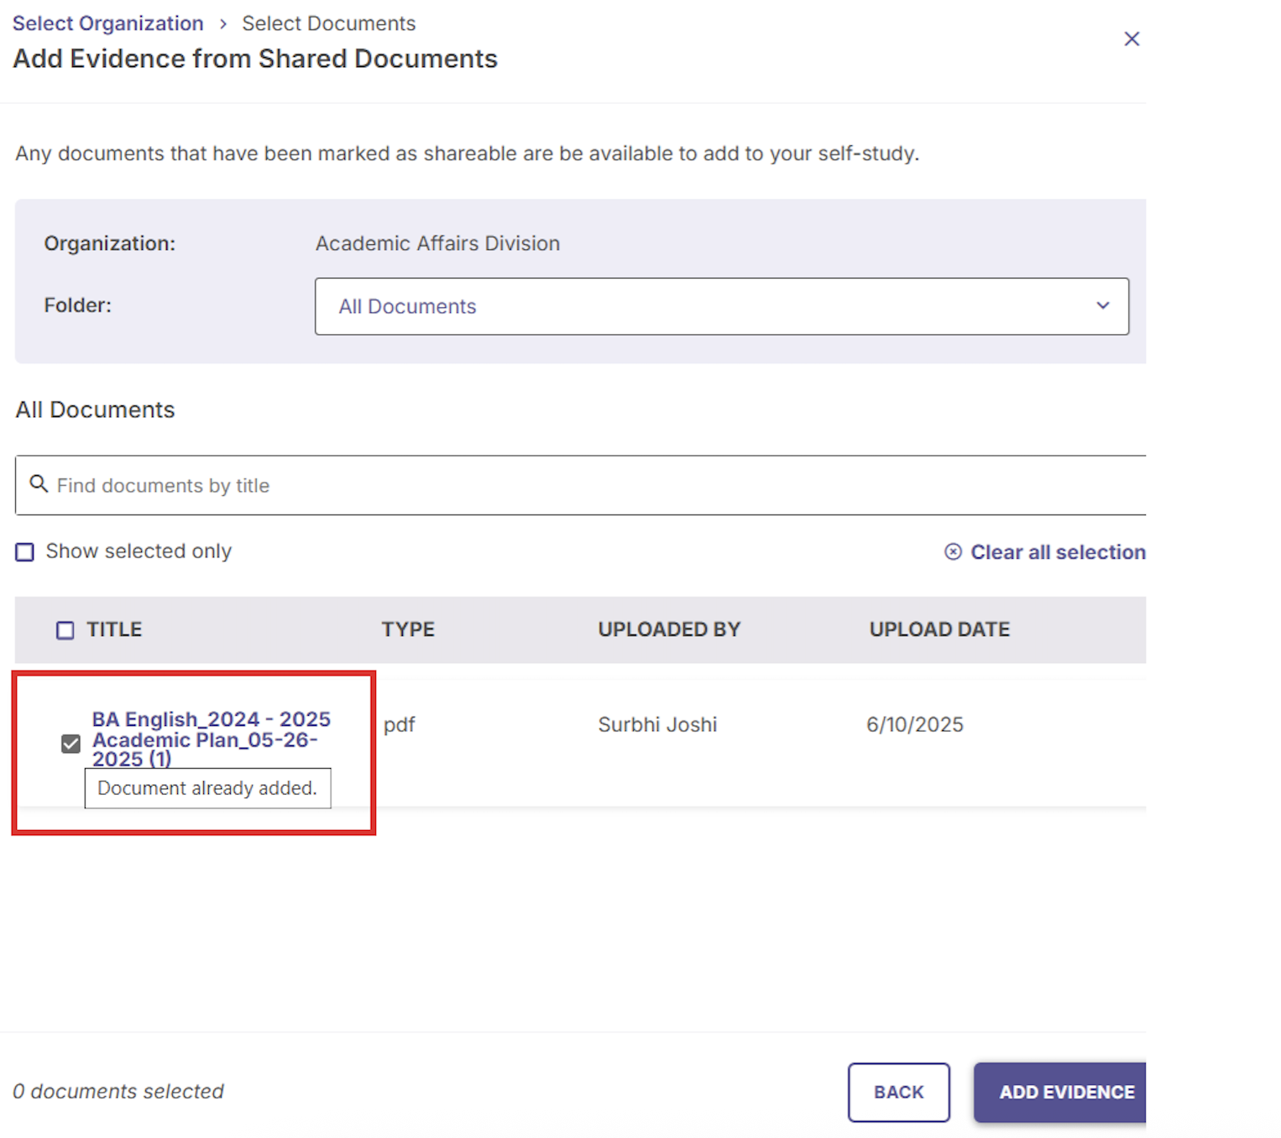Select the pdf type cell
The width and height of the screenshot is (1281, 1138).
[x=399, y=725]
